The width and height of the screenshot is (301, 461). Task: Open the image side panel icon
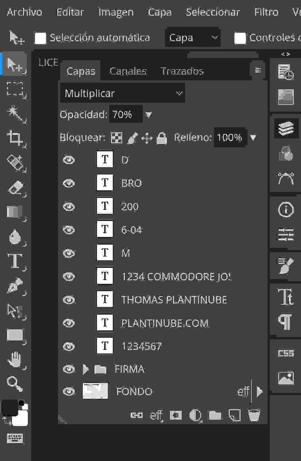[x=286, y=378]
